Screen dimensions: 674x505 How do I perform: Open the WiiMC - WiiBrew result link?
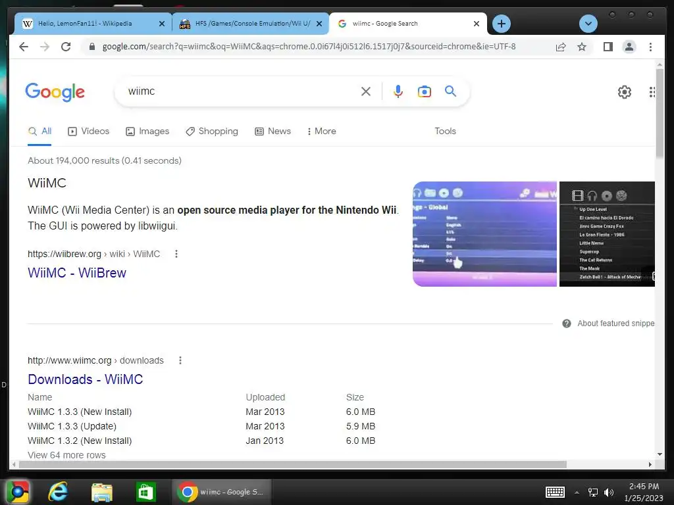[x=77, y=273]
